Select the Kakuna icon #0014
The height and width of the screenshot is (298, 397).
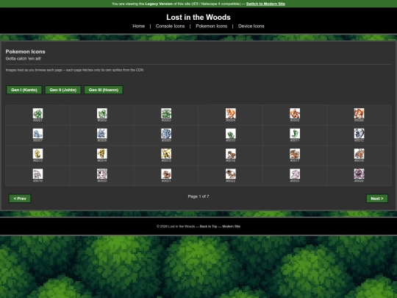point(102,154)
